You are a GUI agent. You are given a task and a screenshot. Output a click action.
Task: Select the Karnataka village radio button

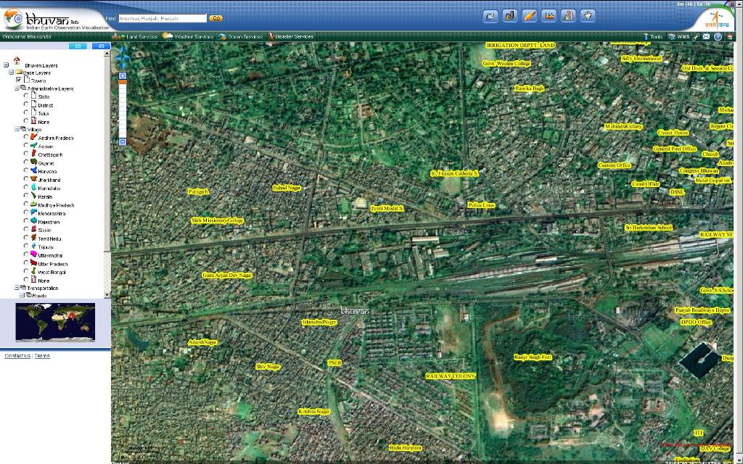click(26, 188)
